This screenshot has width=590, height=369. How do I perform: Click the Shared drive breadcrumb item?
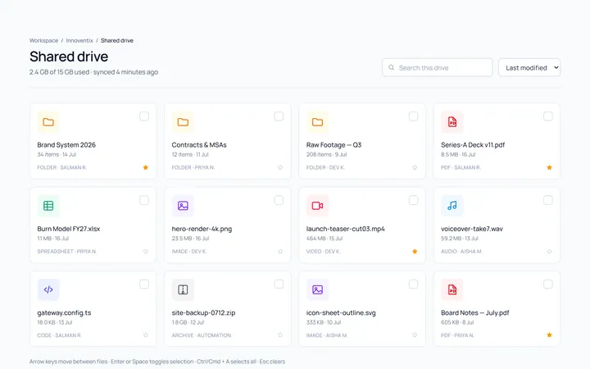(117, 40)
